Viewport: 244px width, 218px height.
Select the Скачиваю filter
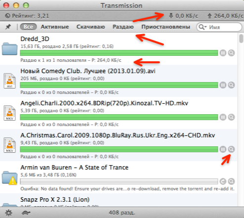click(90, 27)
